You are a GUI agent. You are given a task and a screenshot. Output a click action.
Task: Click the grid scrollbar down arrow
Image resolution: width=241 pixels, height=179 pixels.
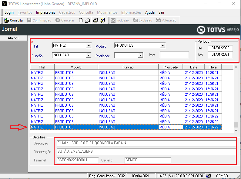tap(236, 130)
